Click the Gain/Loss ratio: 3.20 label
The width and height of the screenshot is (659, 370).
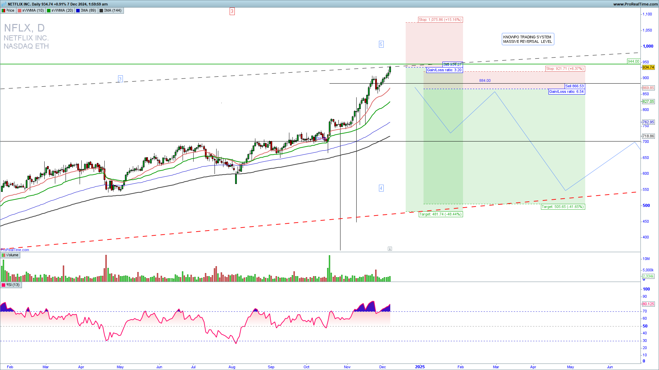click(x=444, y=70)
